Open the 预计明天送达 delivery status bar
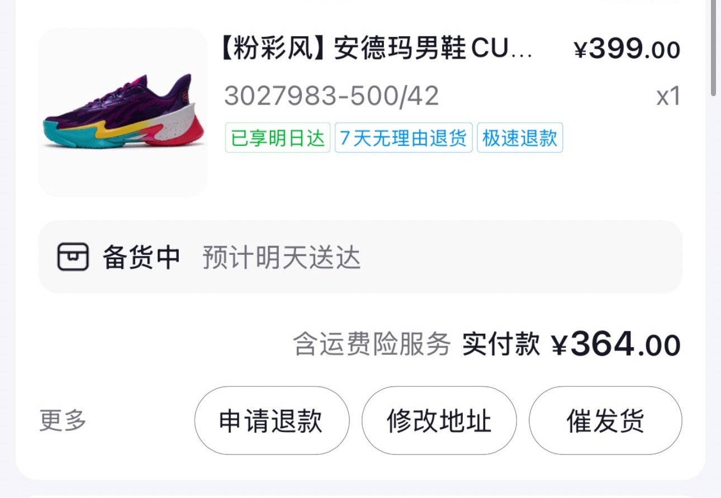Screen dimensions: 721x498 [360, 257]
